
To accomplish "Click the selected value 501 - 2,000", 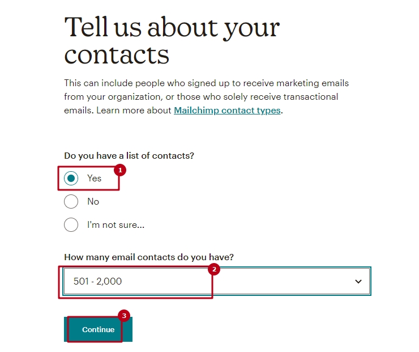I will coord(97,281).
